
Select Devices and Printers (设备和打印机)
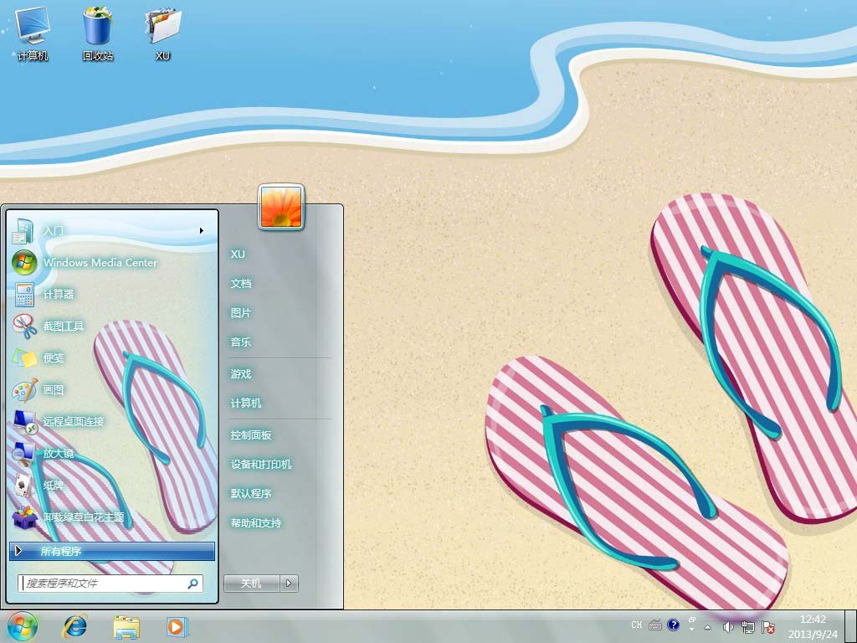[x=261, y=465]
